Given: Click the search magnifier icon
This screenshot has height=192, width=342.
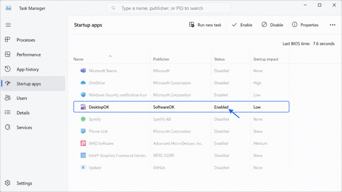Looking at the screenshot, I should (113, 8).
